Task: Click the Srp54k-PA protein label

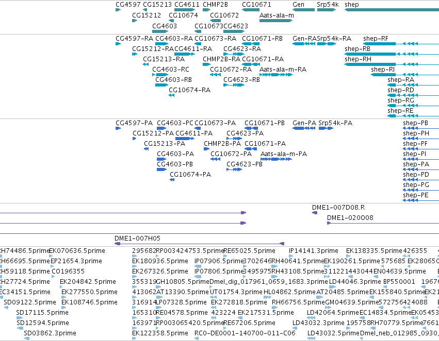Action: (x=335, y=123)
